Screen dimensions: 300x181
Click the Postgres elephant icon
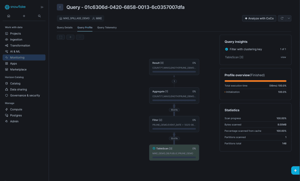(x=6, y=115)
